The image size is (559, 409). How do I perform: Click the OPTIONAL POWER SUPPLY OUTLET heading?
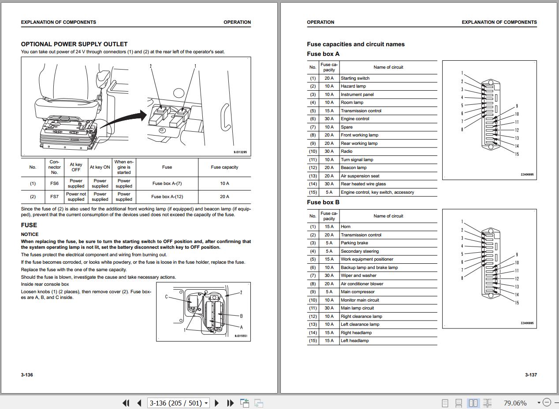pos(75,44)
